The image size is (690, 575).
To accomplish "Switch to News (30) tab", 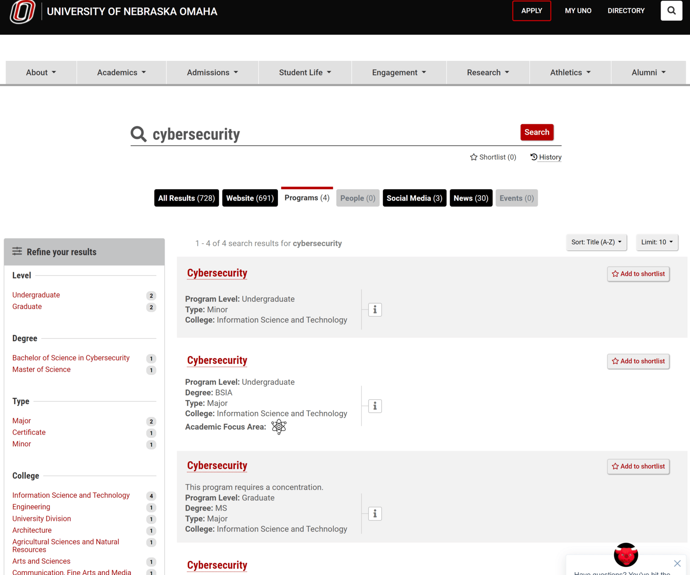I will pyautogui.click(x=471, y=198).
